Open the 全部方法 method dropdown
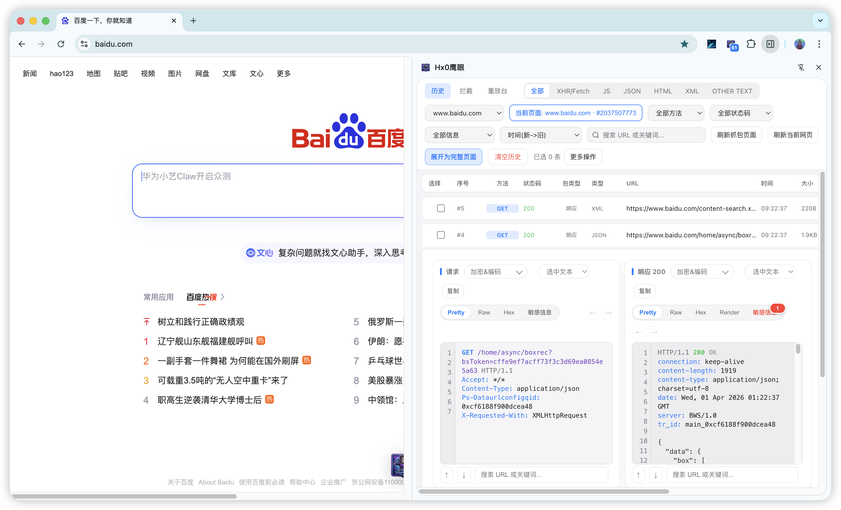Screen dimensions: 841x510 (x=676, y=113)
